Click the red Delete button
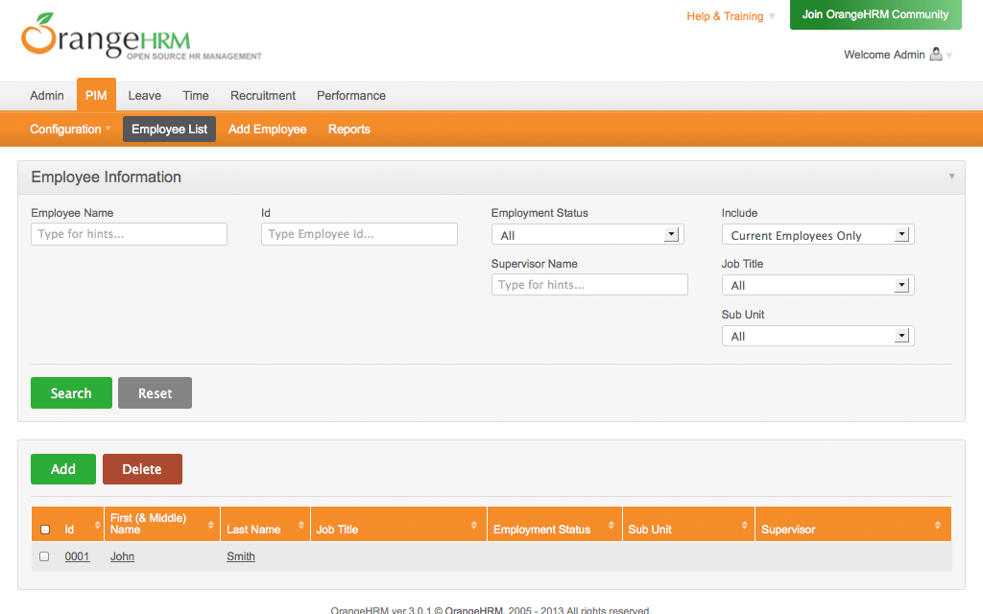The width and height of the screenshot is (983, 614). click(142, 469)
